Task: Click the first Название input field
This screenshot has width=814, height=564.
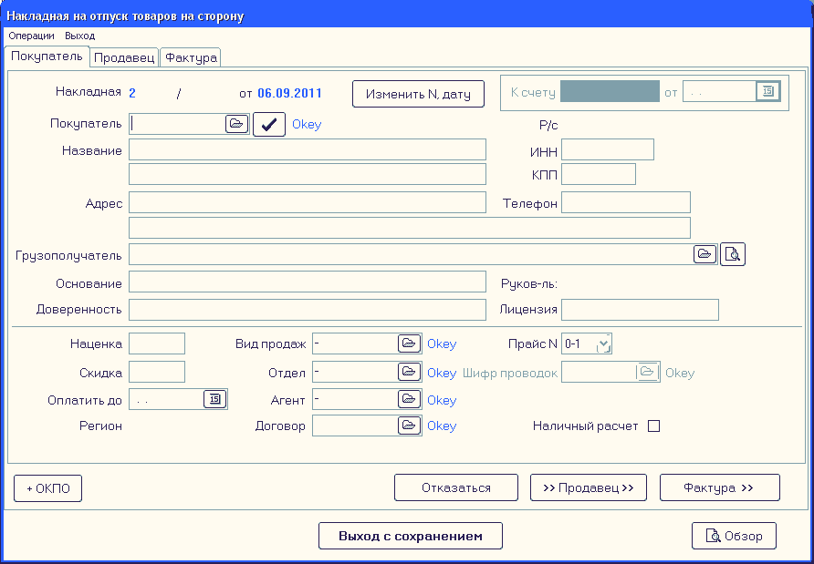Action: (308, 149)
